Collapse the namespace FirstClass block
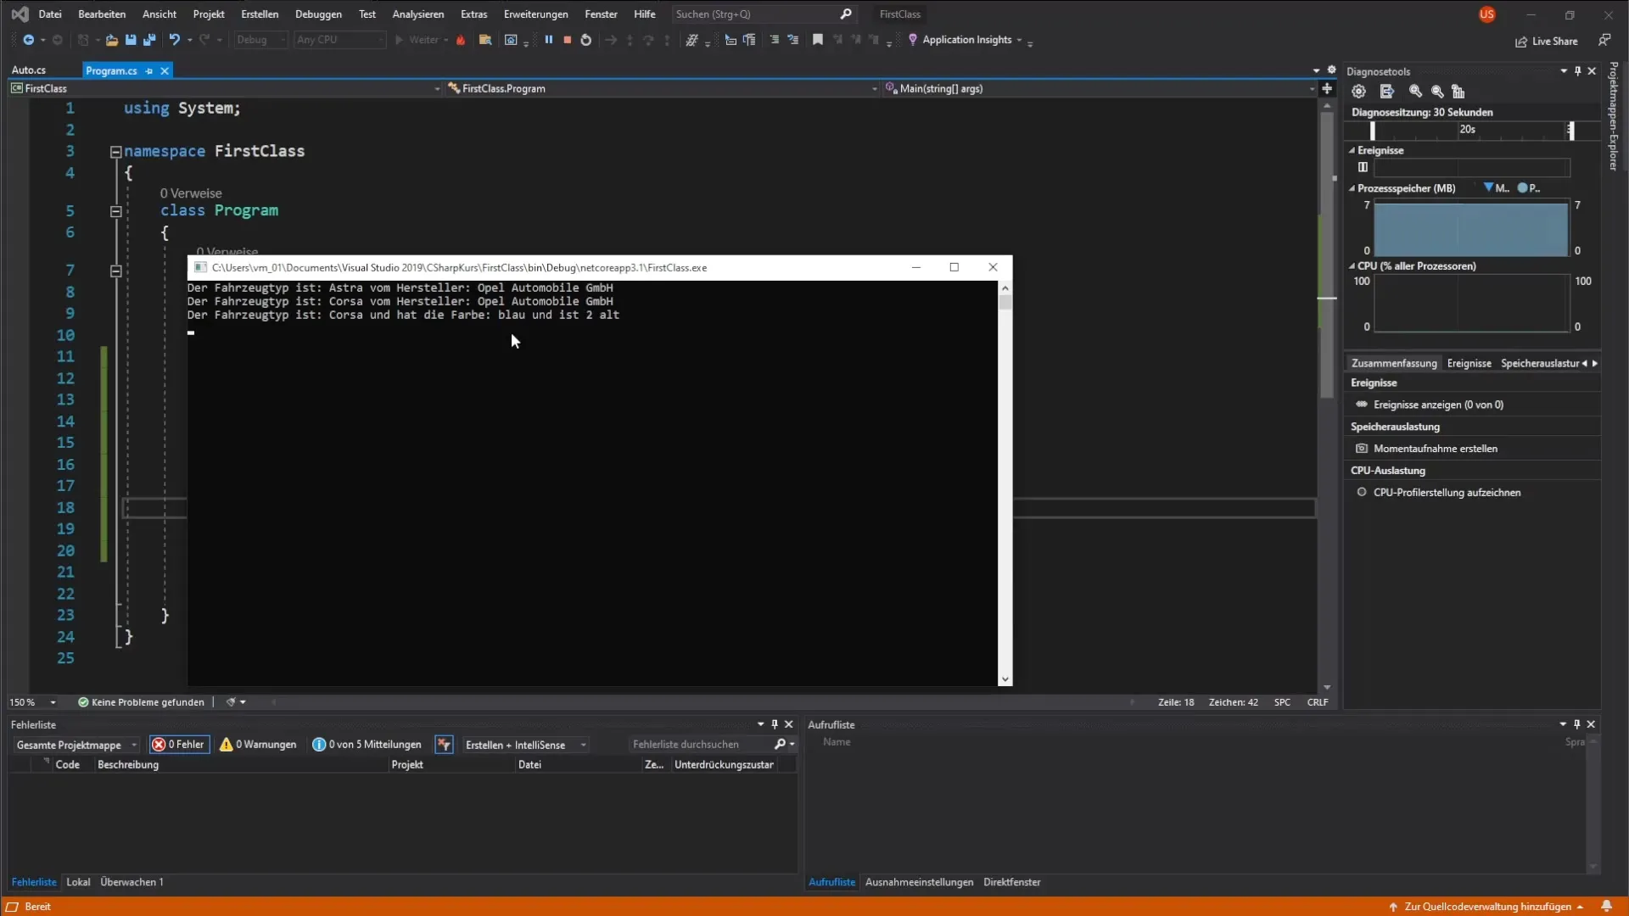This screenshot has height=916, width=1629. click(115, 152)
